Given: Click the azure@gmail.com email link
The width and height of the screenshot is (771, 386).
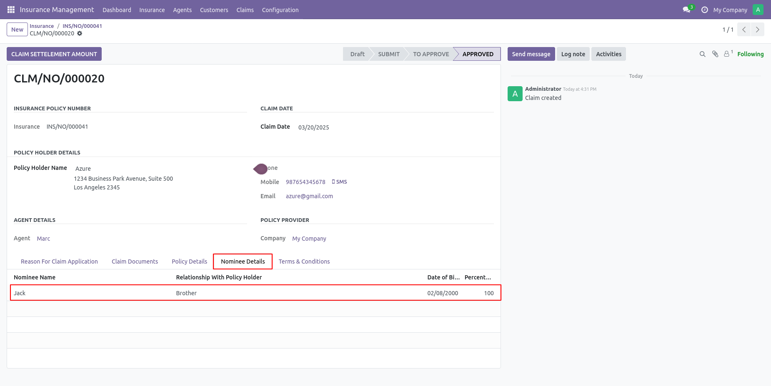Looking at the screenshot, I should tap(309, 196).
